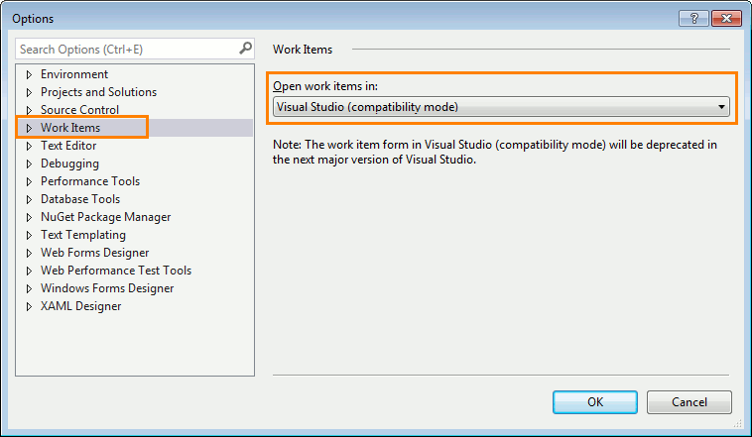Screen dimensions: 752x437
Task: Expand the Projects and Solutions arrow
Action: click(30, 92)
